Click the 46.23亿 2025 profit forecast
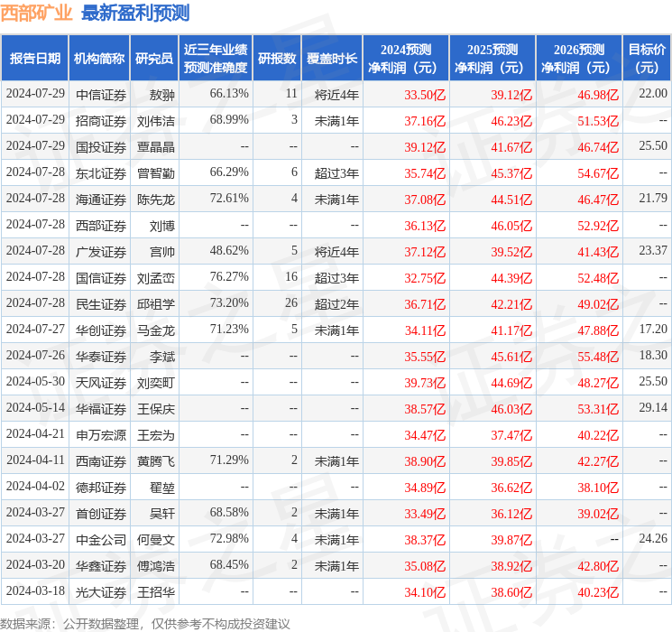The image size is (672, 632). tap(511, 121)
